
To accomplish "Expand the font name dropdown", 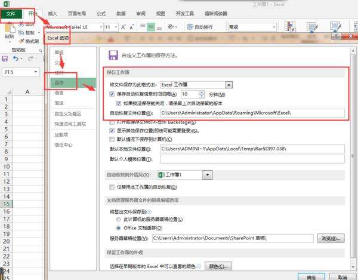I will click(x=101, y=27).
